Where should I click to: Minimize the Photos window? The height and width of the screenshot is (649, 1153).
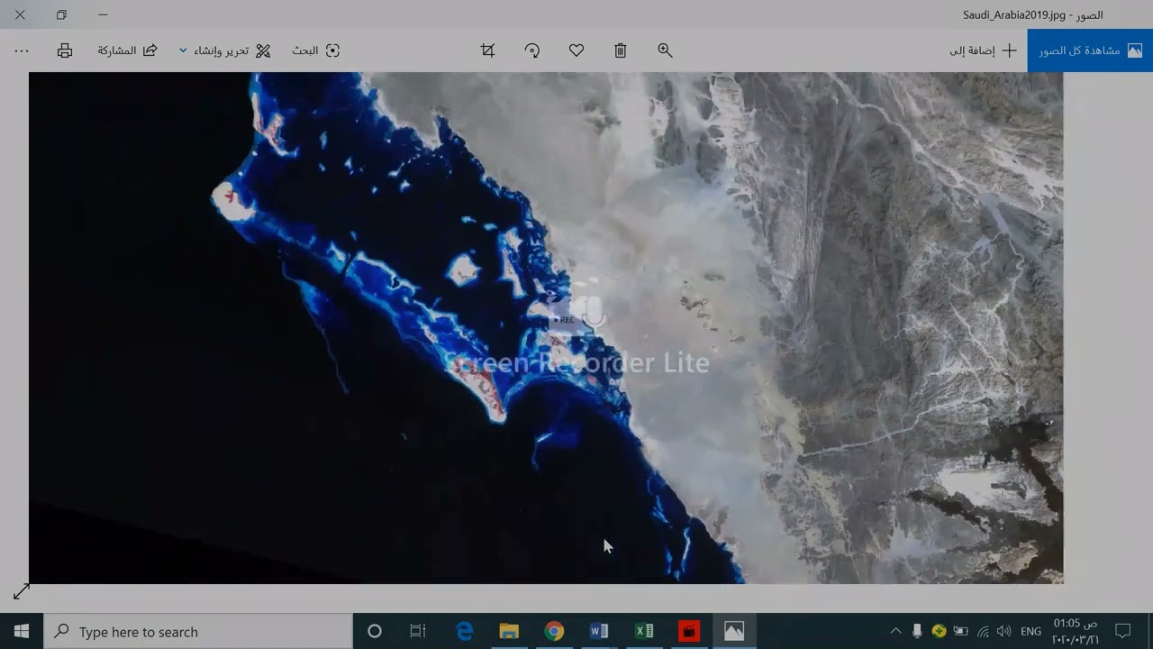click(x=103, y=14)
